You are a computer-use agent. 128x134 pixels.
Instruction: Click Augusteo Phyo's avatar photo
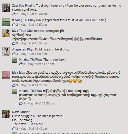pyautogui.click(x=6, y=51)
